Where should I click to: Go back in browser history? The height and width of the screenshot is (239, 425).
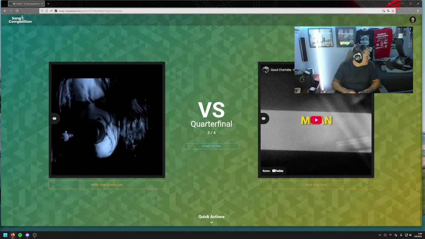tap(5, 11)
